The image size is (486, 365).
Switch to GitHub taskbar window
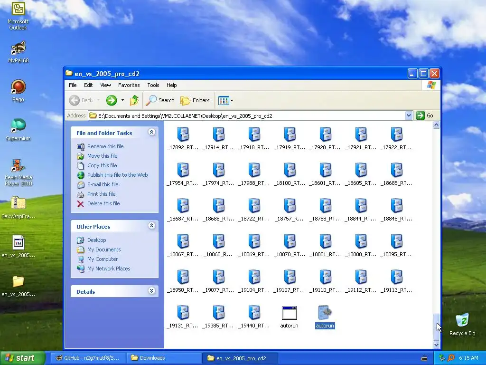click(x=88, y=358)
